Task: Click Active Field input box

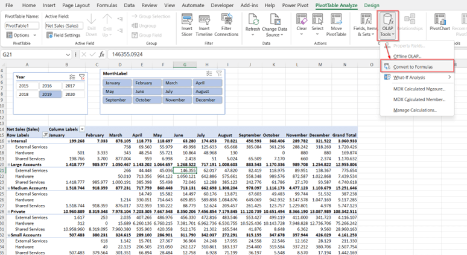Action: (x=63, y=26)
